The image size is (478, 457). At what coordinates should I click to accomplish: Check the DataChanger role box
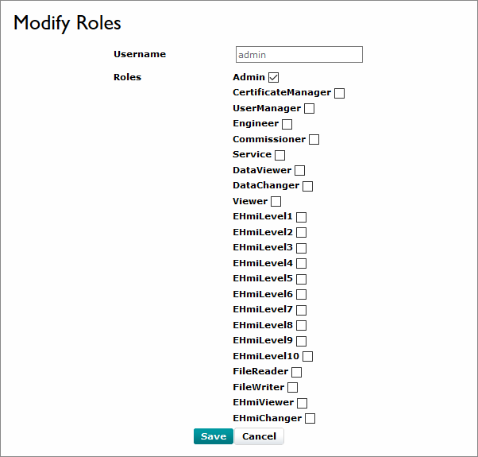[x=307, y=186]
